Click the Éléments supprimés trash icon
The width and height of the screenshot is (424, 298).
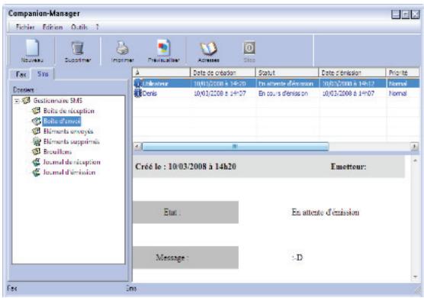(x=37, y=141)
